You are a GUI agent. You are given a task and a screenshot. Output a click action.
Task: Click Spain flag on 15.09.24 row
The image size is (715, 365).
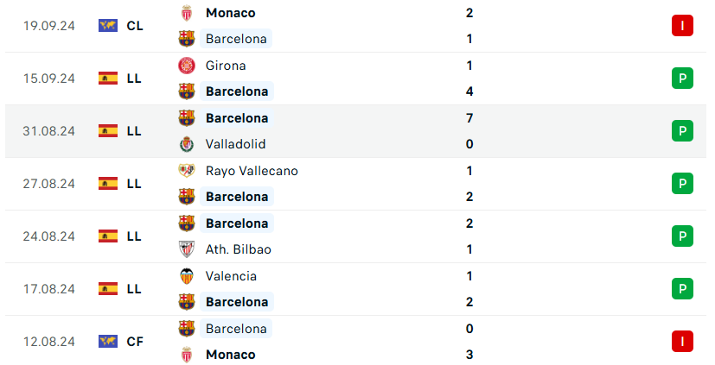tap(108, 79)
